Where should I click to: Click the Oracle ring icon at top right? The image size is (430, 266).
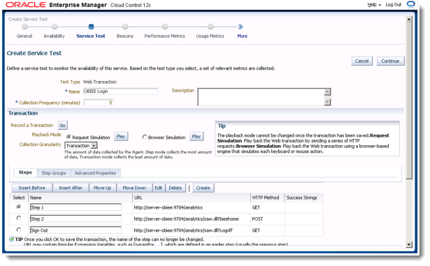pos(411,4)
